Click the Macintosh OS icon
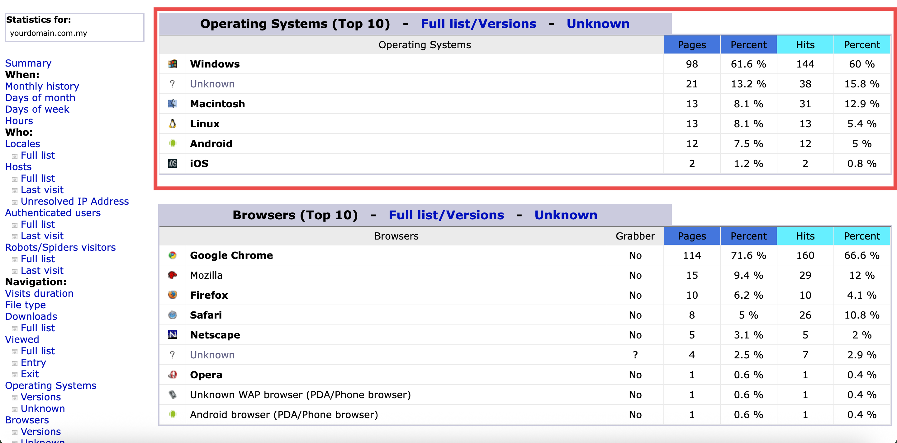Image resolution: width=897 pixels, height=443 pixels. (172, 104)
